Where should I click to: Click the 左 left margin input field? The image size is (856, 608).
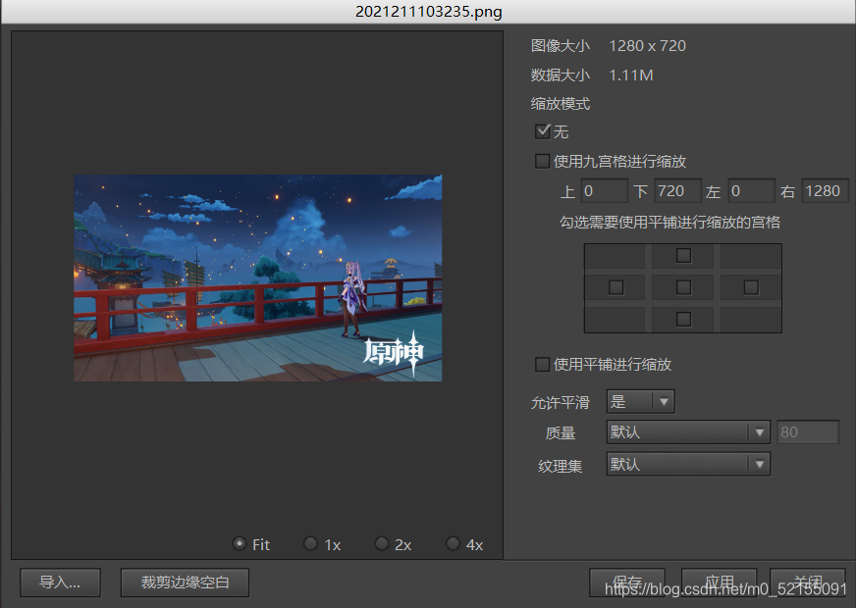point(751,191)
